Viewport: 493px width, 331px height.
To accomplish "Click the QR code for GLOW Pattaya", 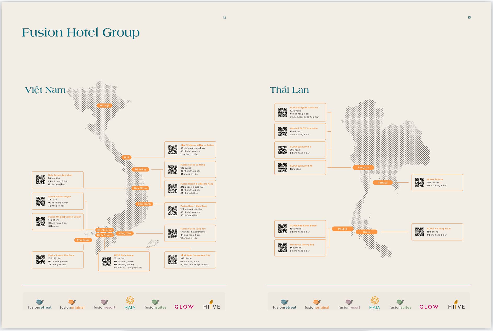I will [x=420, y=182].
